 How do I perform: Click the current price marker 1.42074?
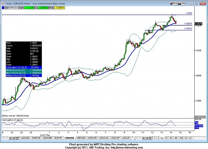pyautogui.click(x=198, y=24)
